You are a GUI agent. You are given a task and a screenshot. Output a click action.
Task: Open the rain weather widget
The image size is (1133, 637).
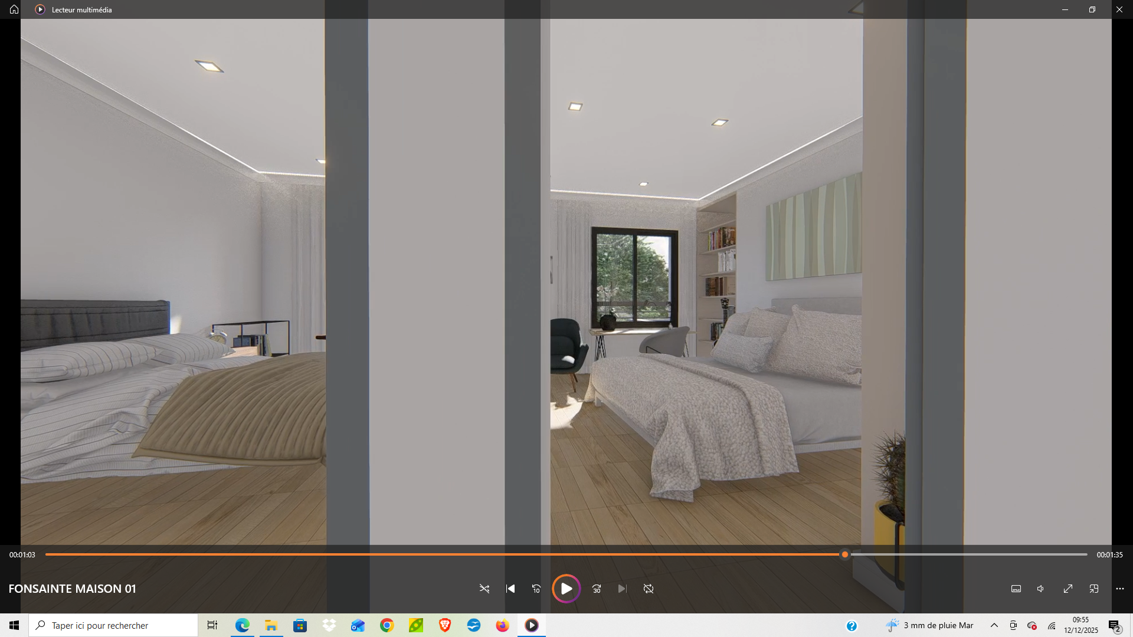pyautogui.click(x=929, y=625)
